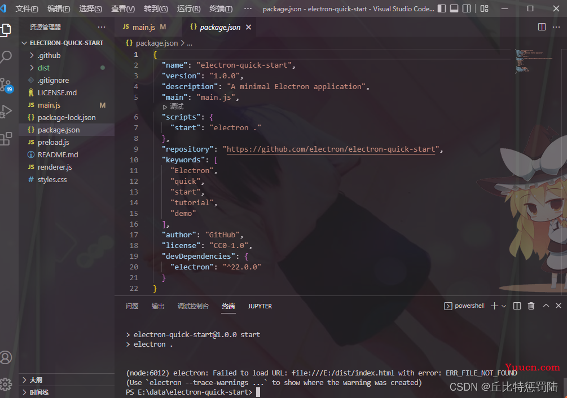
Task: Open main.js in the file explorer
Action: tap(67, 105)
